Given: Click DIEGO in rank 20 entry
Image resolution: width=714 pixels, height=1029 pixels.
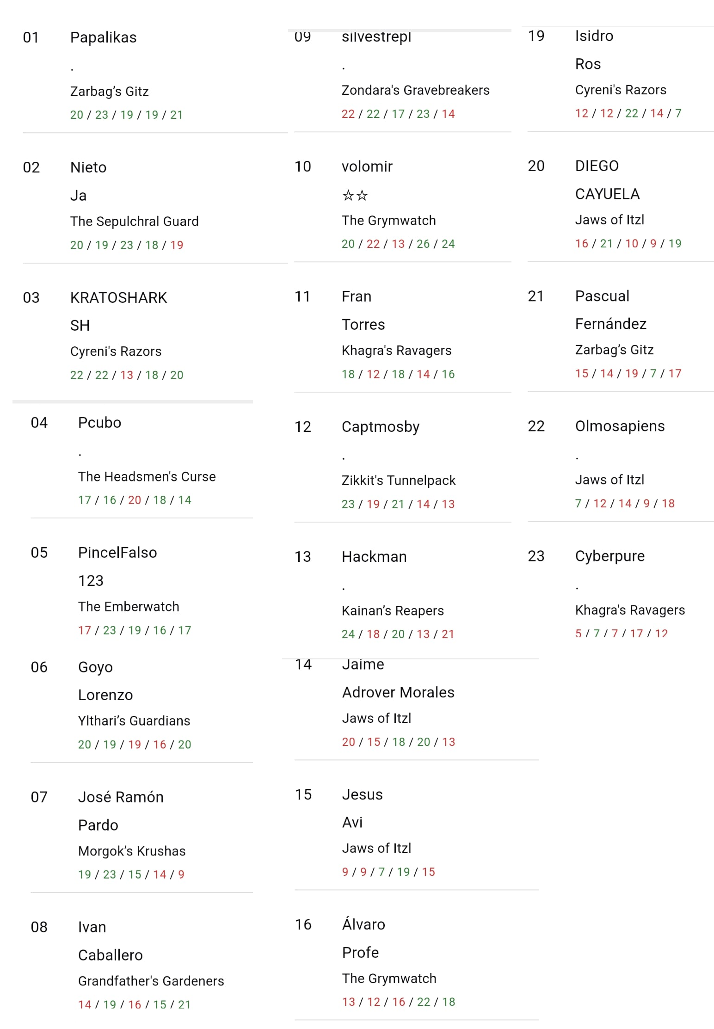Looking at the screenshot, I should tap(597, 166).
